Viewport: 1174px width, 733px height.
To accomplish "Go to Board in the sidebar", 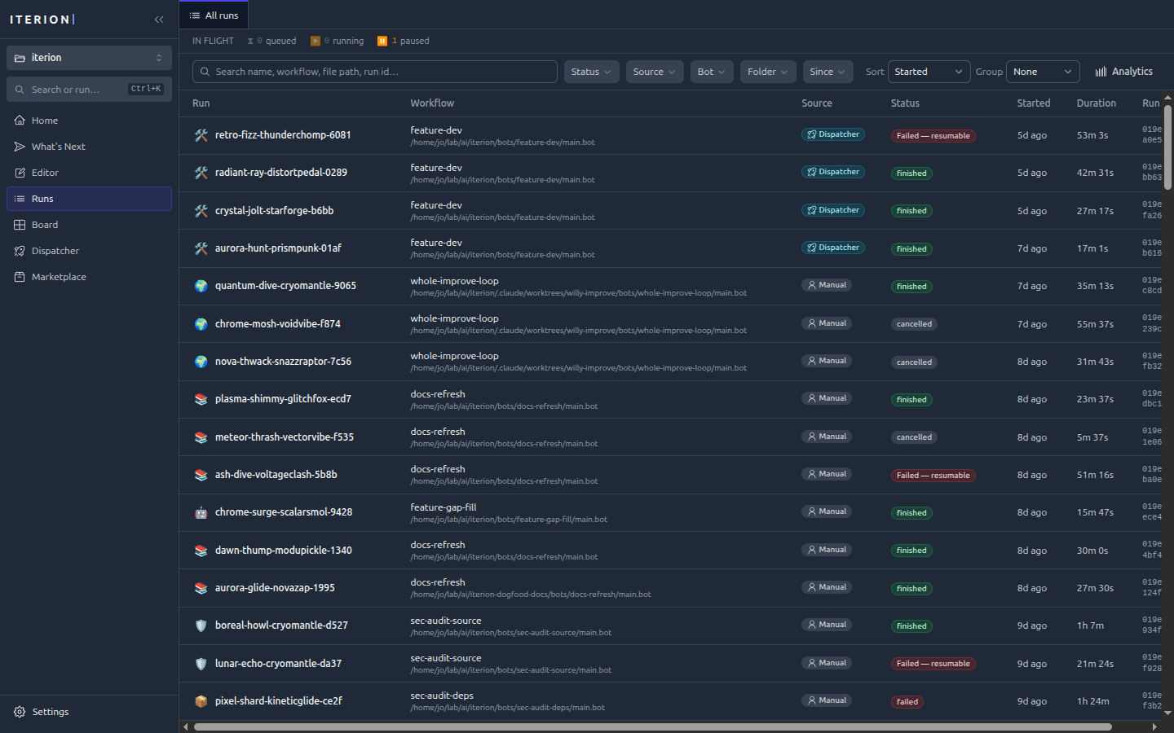I will (89, 225).
